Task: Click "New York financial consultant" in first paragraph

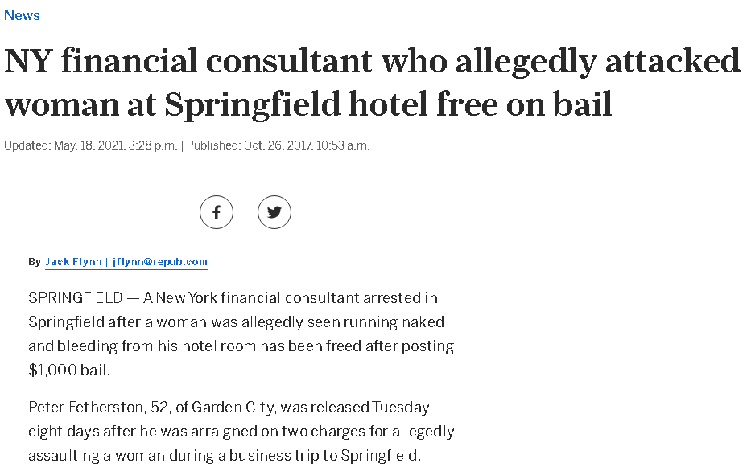Action: point(258,297)
